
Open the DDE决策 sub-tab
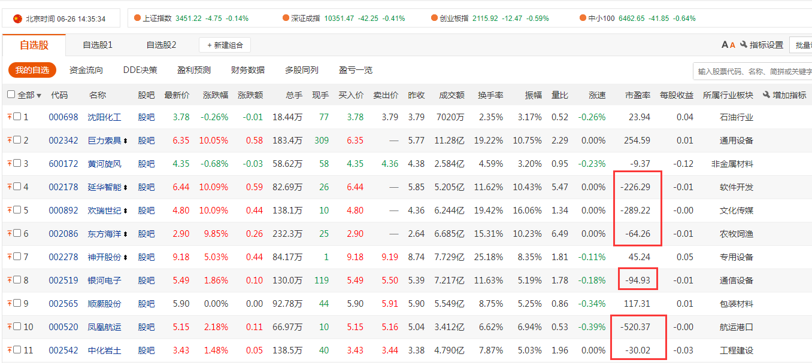tap(140, 70)
